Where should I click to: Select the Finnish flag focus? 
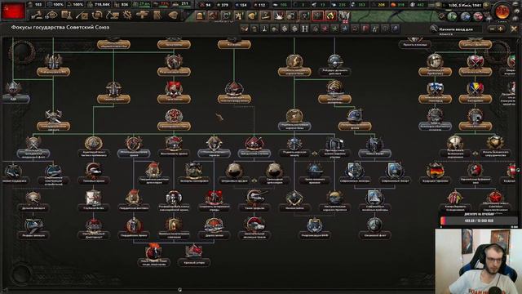click(435, 91)
